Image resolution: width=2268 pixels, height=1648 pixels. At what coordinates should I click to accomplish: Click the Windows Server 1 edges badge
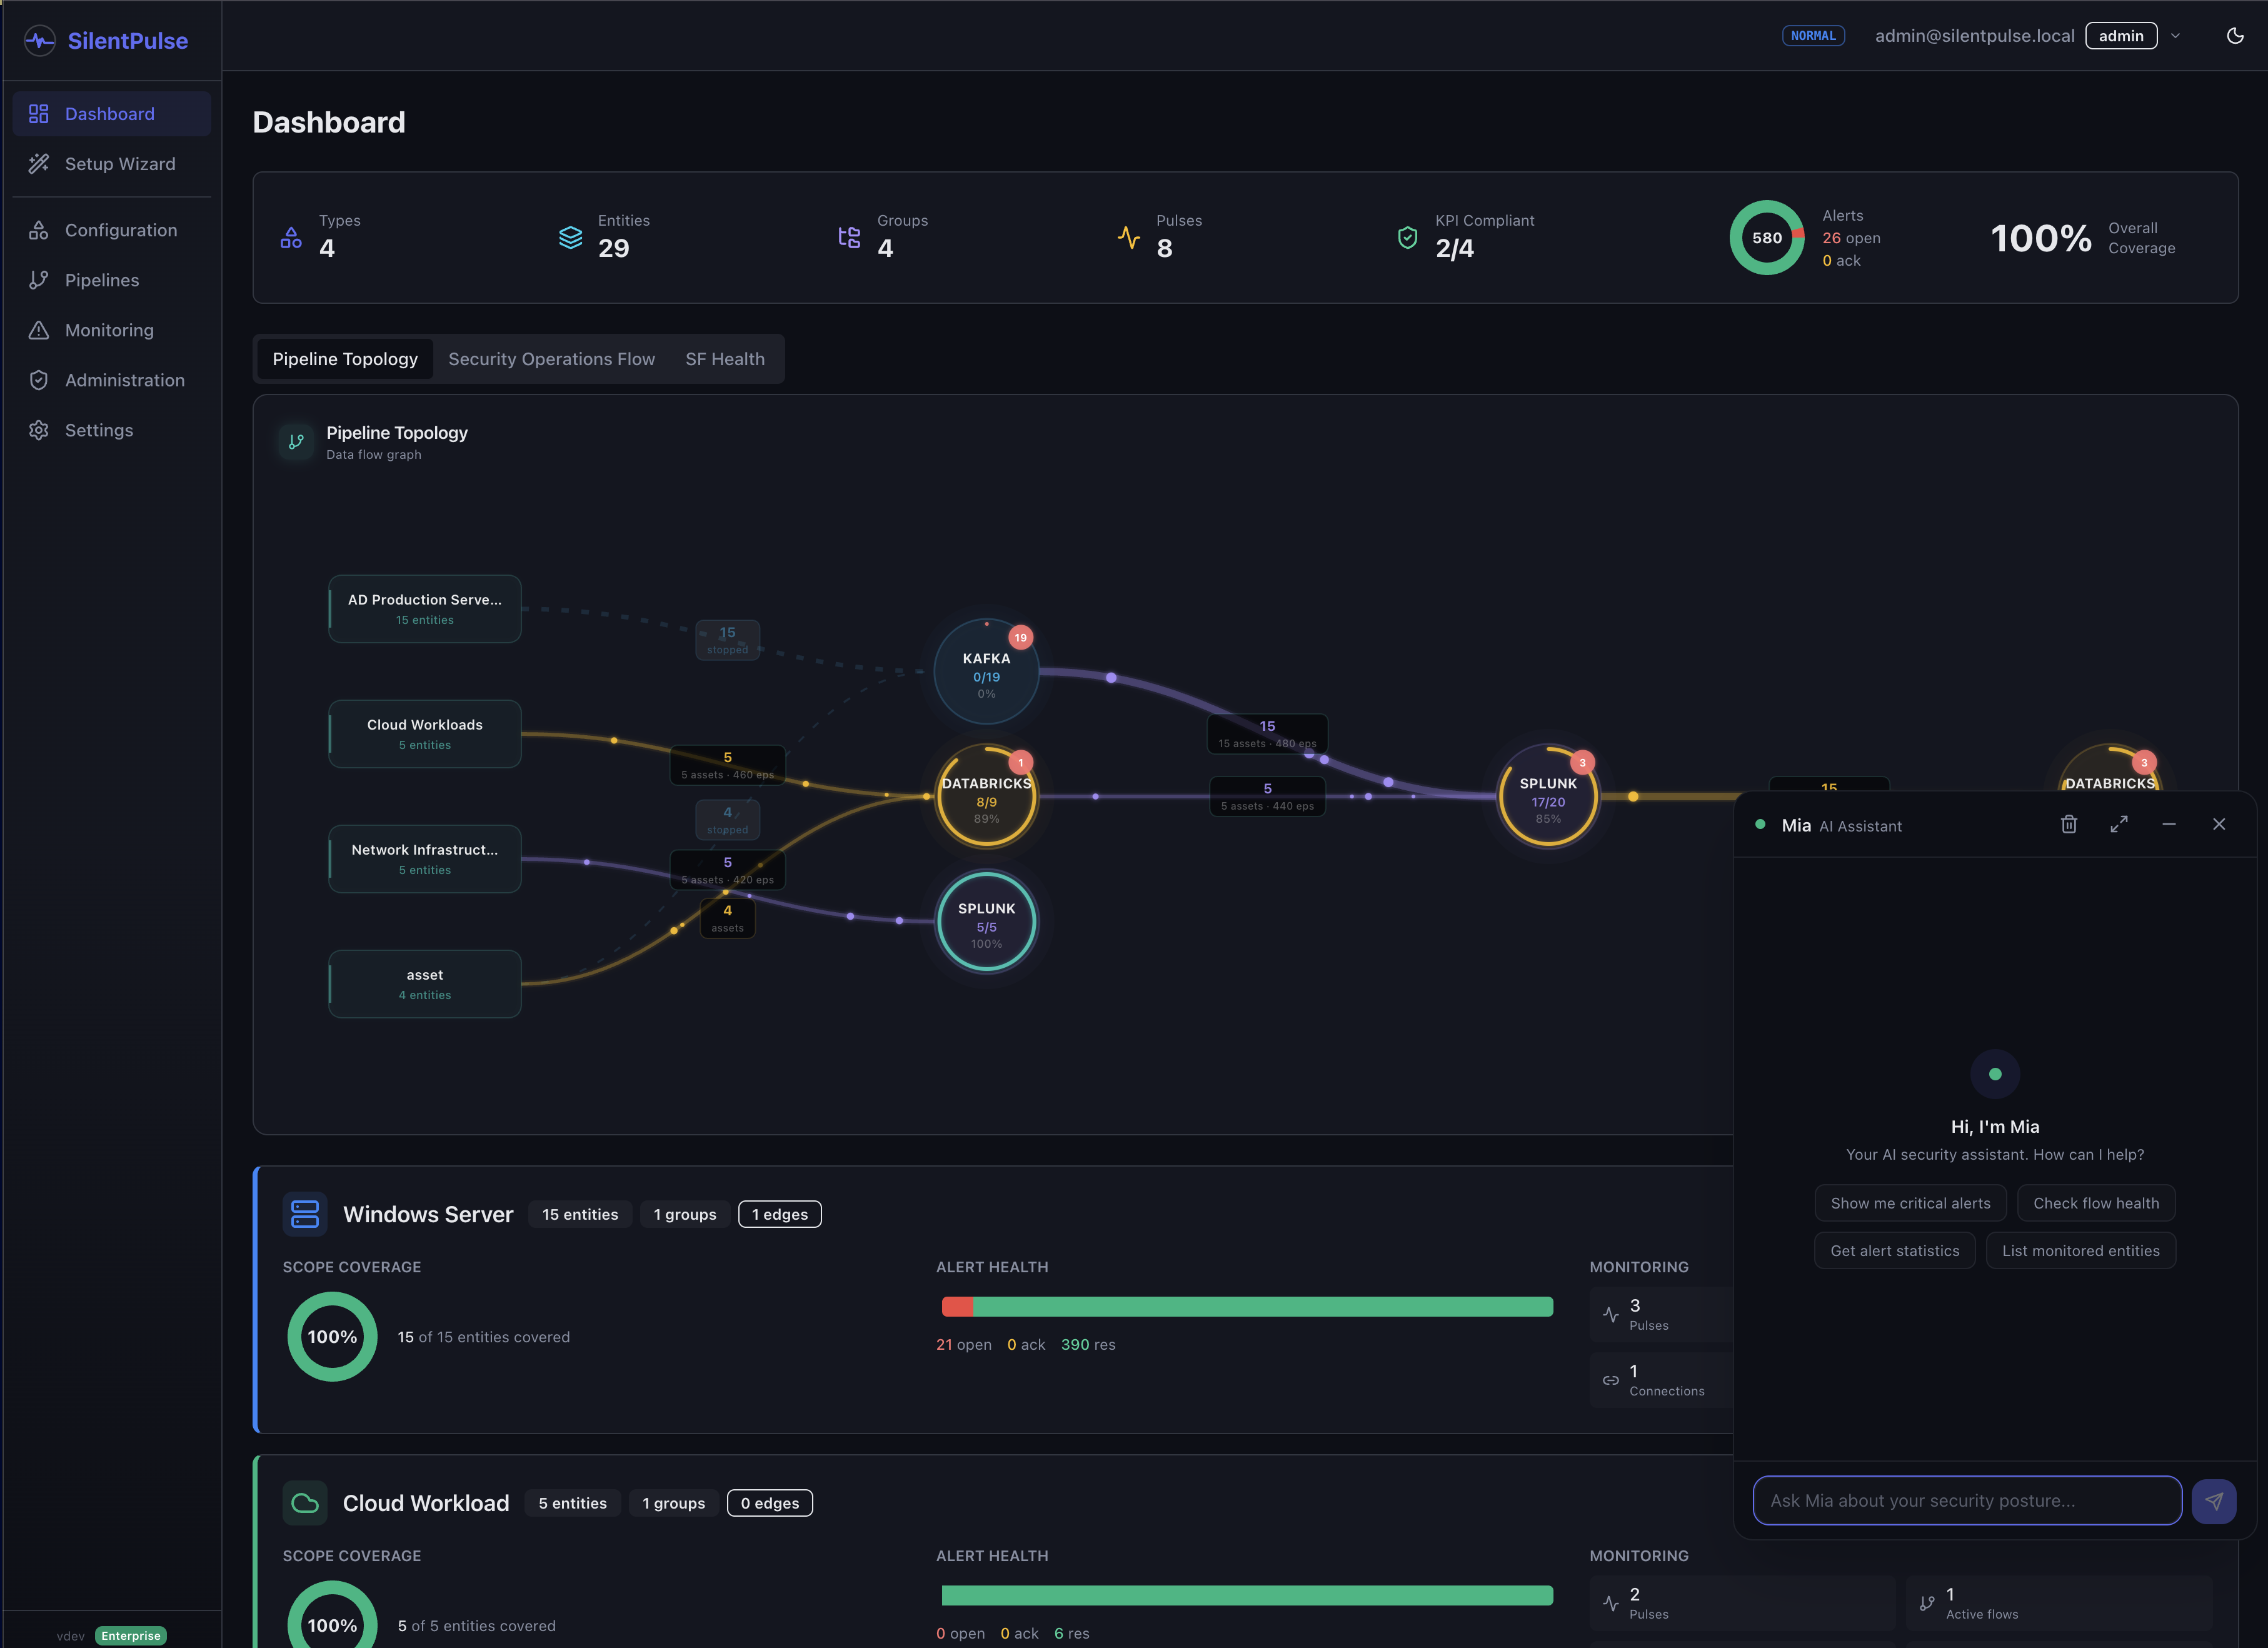pos(780,1214)
